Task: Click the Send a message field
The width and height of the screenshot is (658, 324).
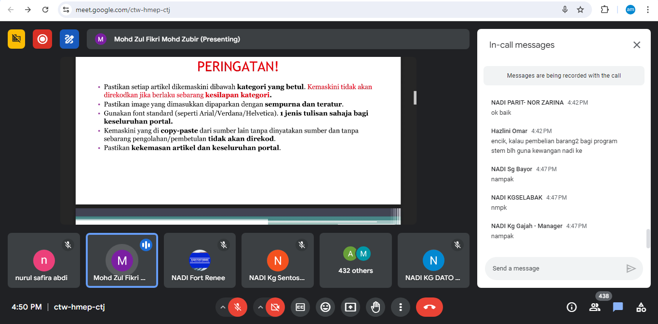Action: click(x=554, y=269)
